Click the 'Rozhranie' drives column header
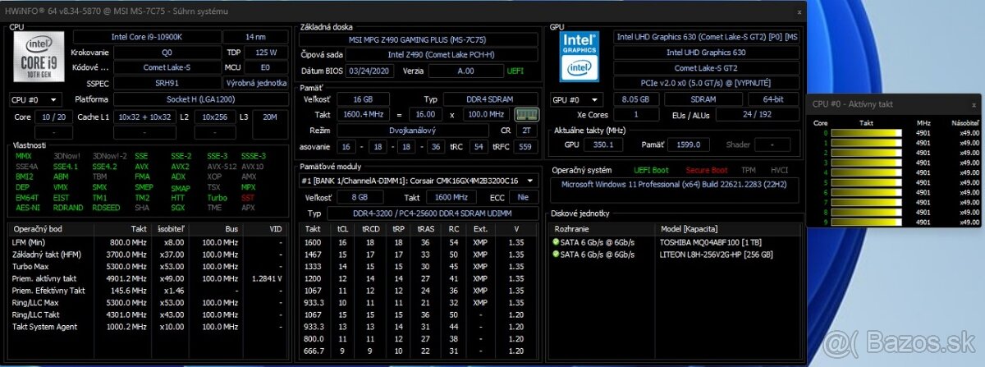 572,229
